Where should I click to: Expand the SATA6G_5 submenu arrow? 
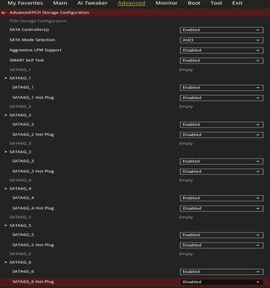(6, 225)
